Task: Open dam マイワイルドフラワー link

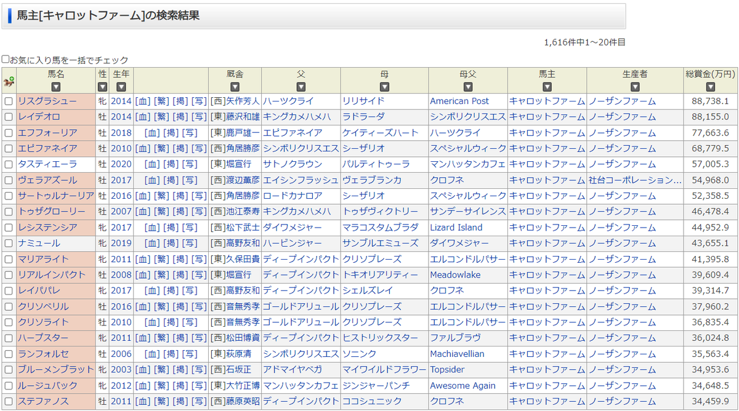Action: point(384,370)
